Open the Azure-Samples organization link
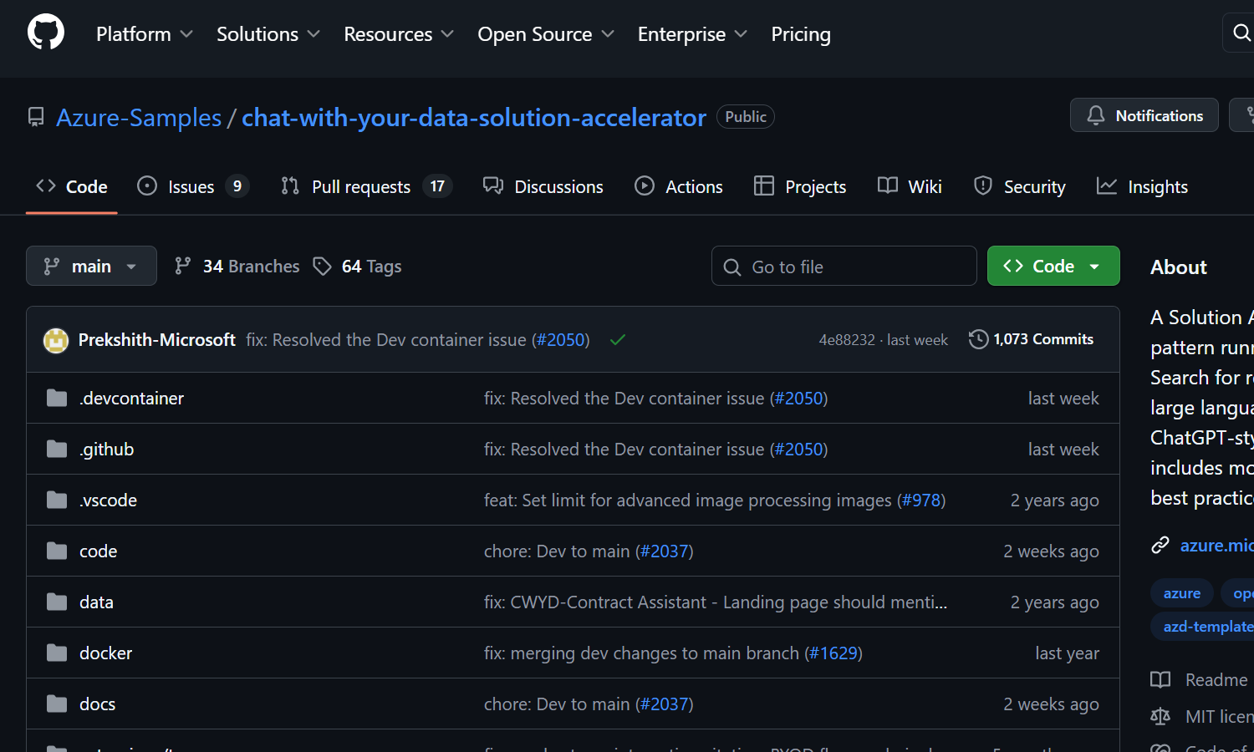The width and height of the screenshot is (1254, 752). click(x=139, y=118)
